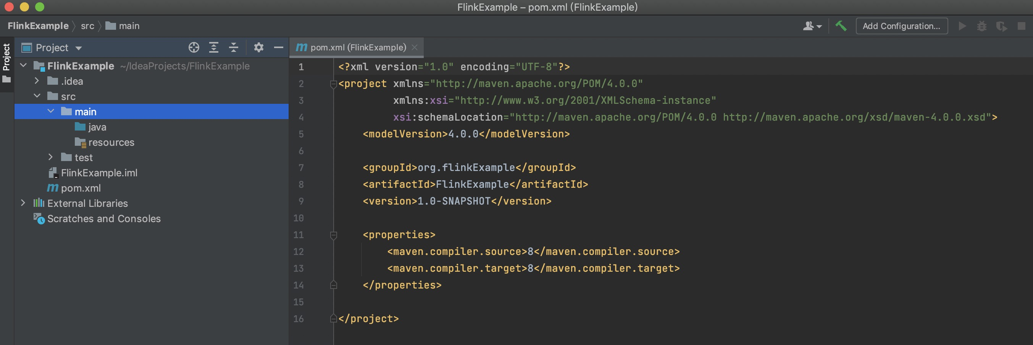Expand the .idea folder
The height and width of the screenshot is (345, 1033).
coord(37,81)
